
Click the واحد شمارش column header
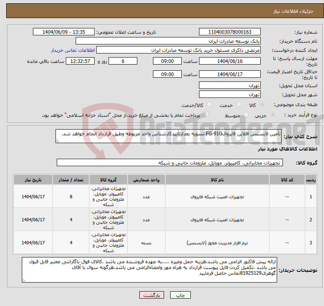pyautogui.click(x=146, y=180)
